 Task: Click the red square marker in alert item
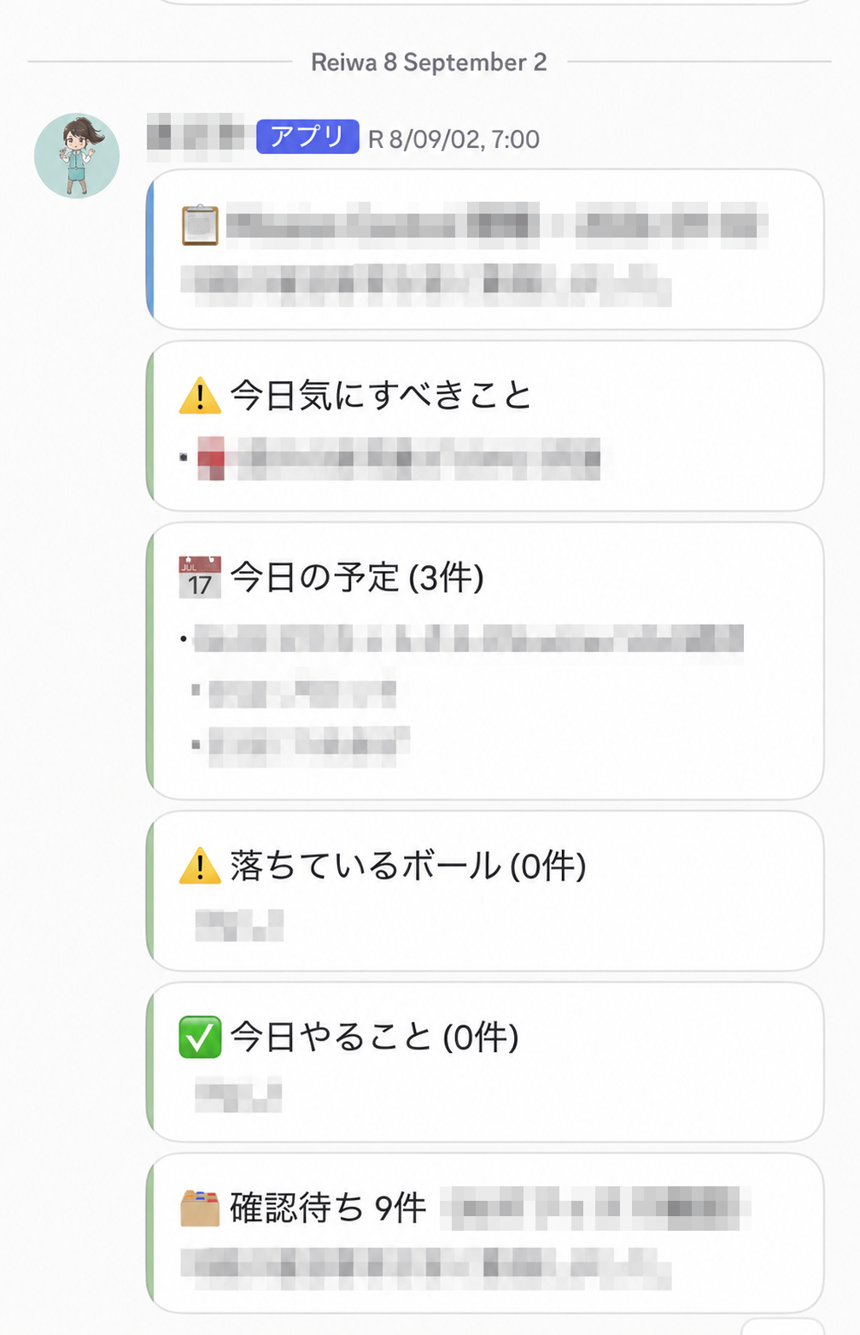tap(211, 458)
